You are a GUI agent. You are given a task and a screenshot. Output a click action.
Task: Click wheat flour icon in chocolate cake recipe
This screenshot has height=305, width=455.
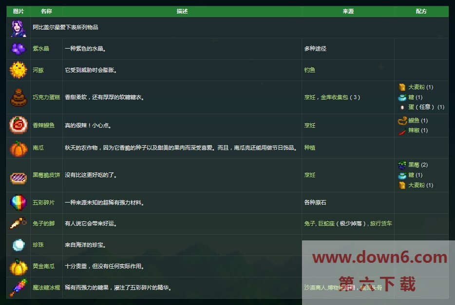coord(402,87)
